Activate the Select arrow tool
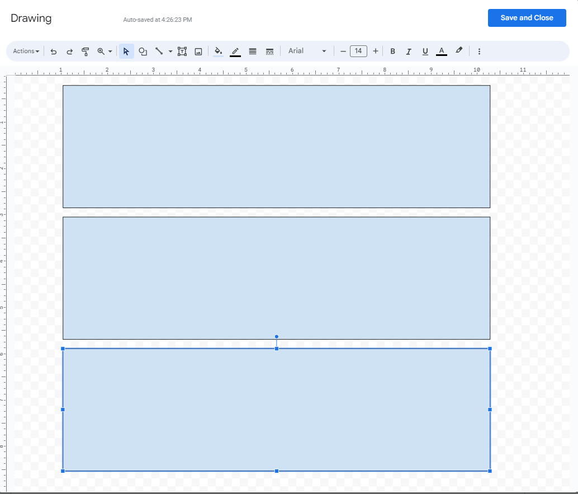The height and width of the screenshot is (494, 578). tap(126, 51)
